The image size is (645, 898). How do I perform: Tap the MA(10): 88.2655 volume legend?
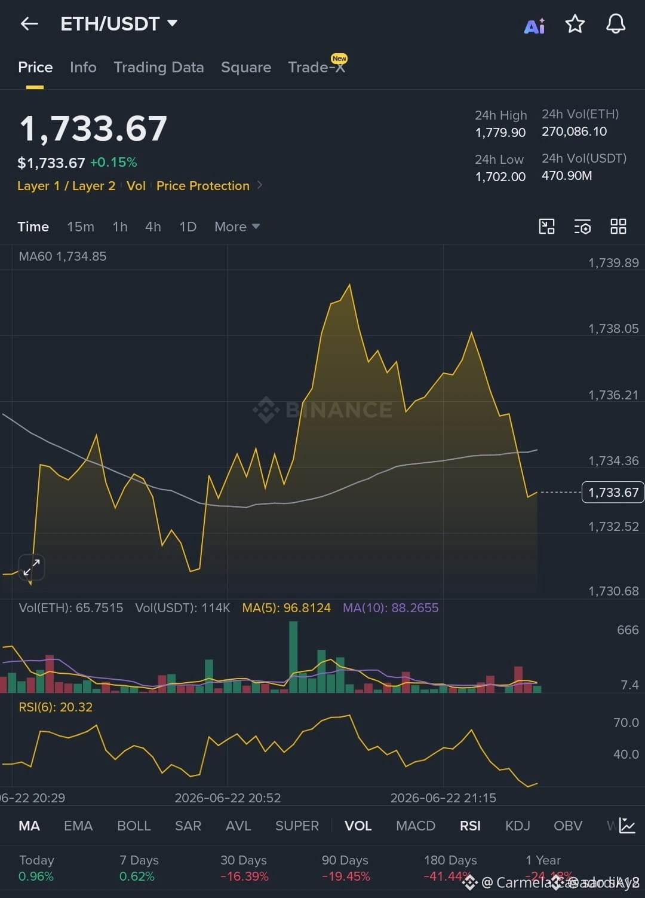[391, 607]
